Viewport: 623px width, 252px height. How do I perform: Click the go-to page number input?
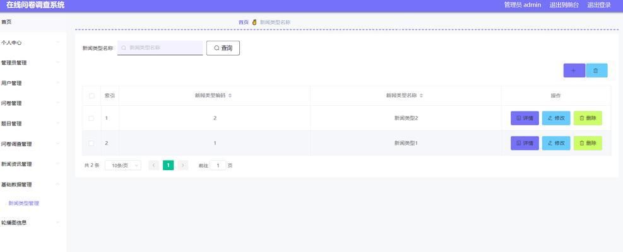pyautogui.click(x=218, y=166)
